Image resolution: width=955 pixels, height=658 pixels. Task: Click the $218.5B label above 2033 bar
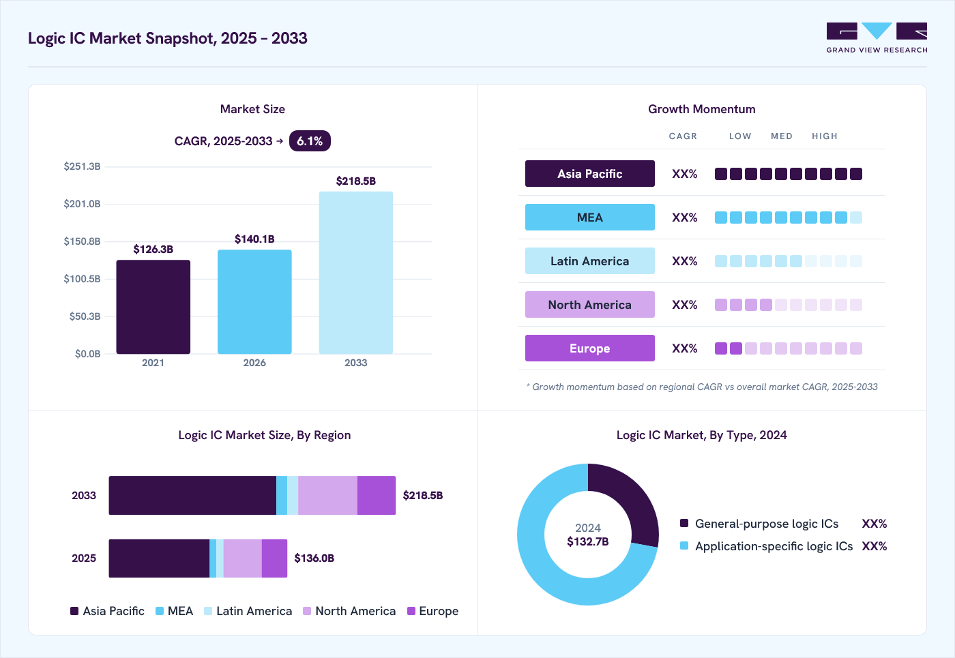(356, 181)
